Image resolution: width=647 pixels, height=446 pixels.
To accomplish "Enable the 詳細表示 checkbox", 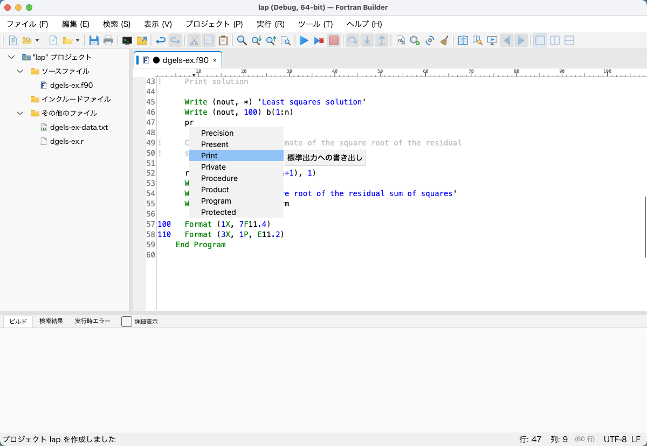I will pos(127,322).
